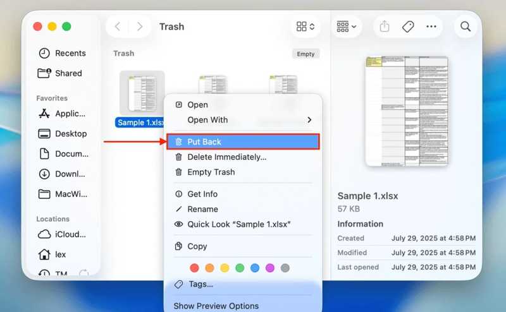Screen dimensions: 506x312
Task: Apply the purple tag color
Action: 270,268
